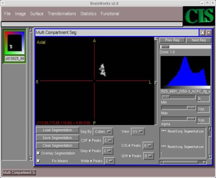
Task: Open the Transformations menu
Action: click(62, 14)
